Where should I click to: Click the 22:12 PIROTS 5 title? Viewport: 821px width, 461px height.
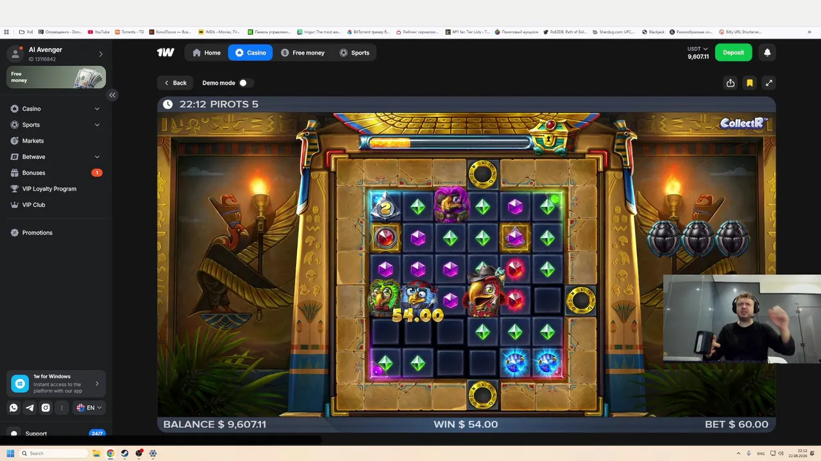pyautogui.click(x=219, y=104)
